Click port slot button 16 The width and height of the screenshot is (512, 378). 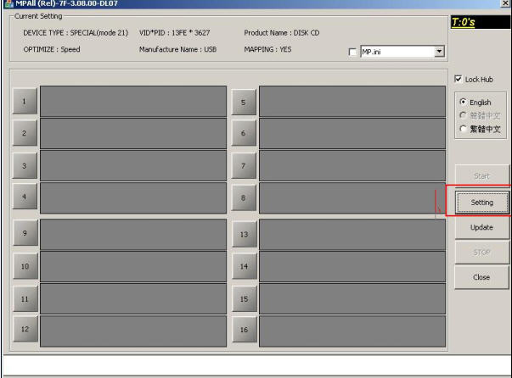(x=243, y=328)
